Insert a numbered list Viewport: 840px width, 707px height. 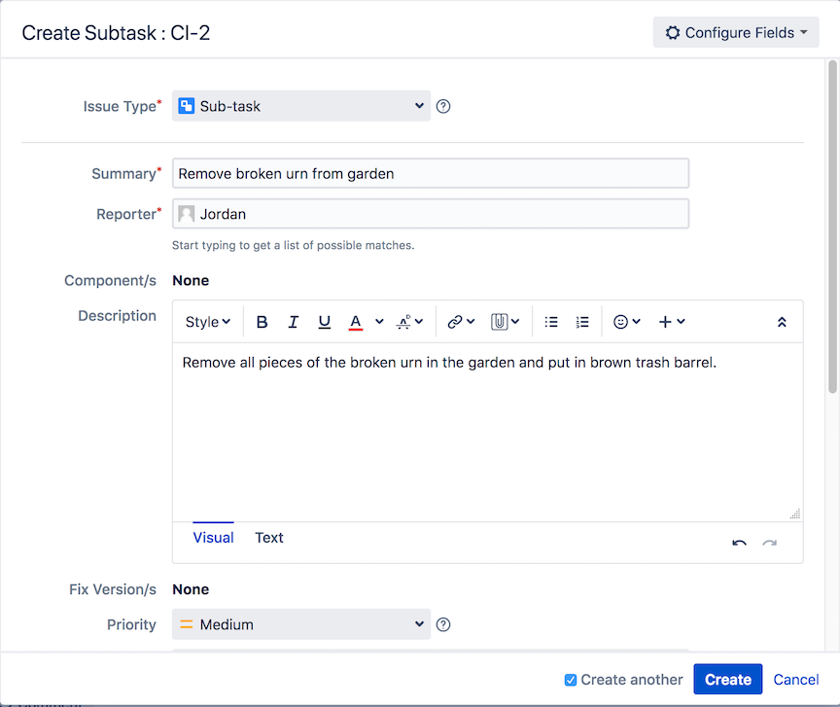[x=582, y=322]
